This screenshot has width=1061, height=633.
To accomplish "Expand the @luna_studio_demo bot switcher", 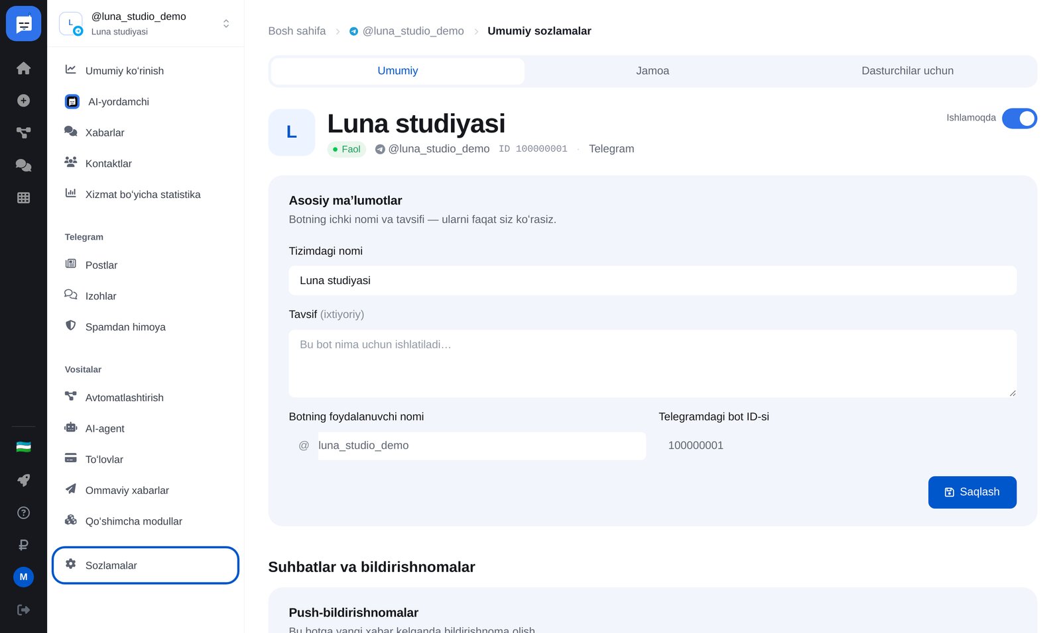I will [145, 23].
